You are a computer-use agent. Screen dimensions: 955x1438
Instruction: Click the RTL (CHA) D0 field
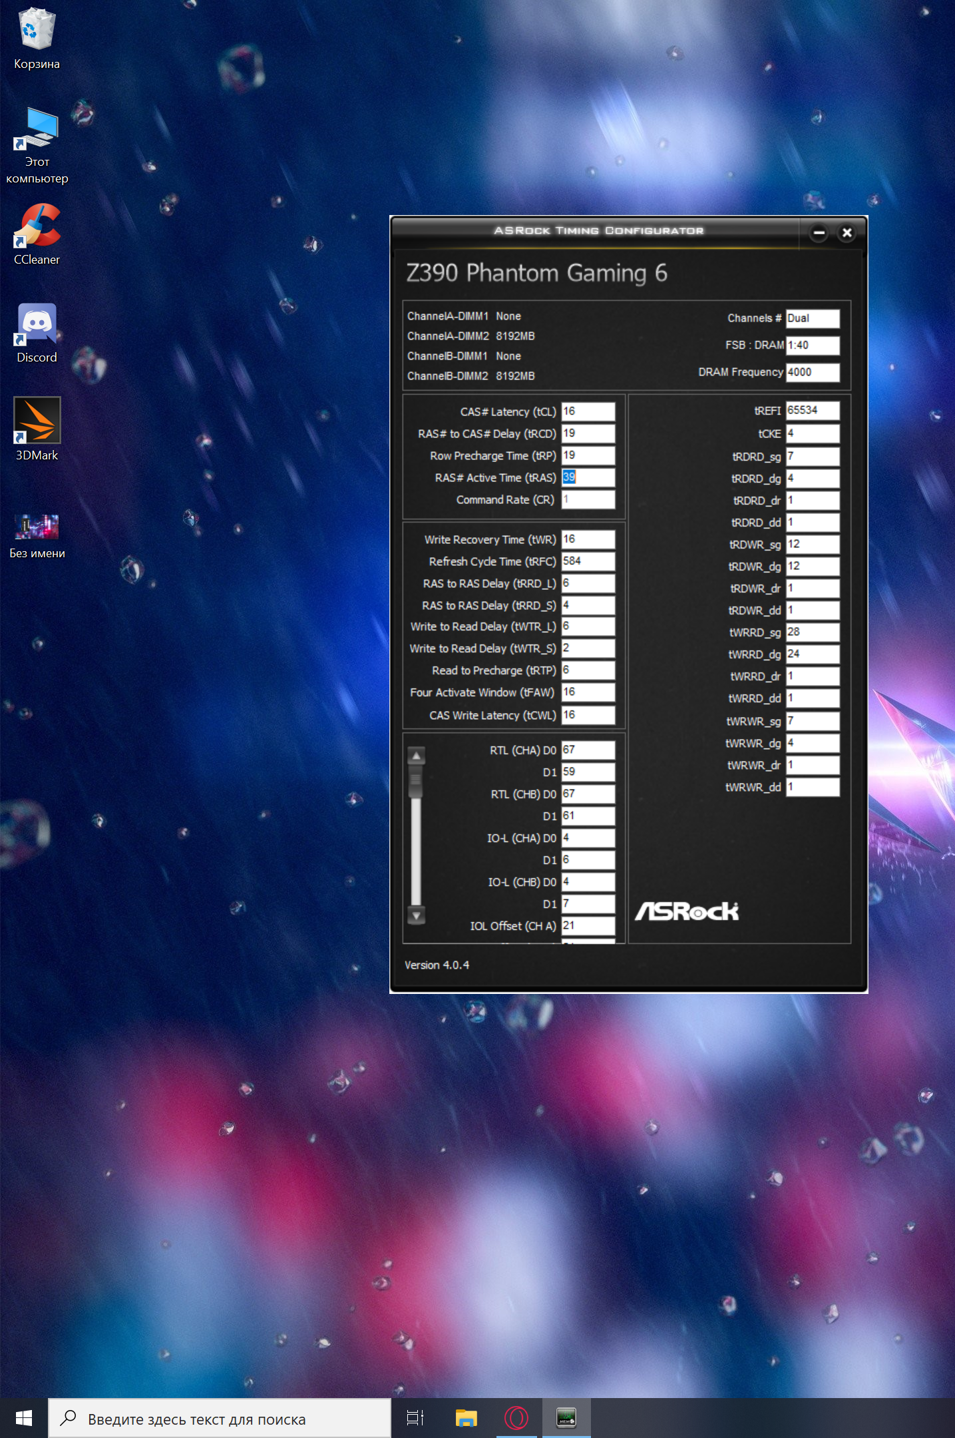point(588,750)
